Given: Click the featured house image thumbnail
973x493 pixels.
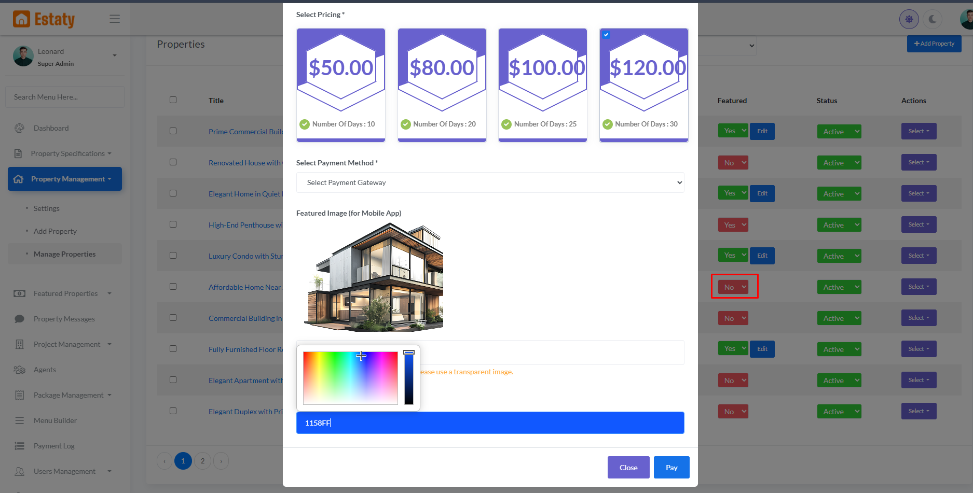Looking at the screenshot, I should tap(374, 277).
